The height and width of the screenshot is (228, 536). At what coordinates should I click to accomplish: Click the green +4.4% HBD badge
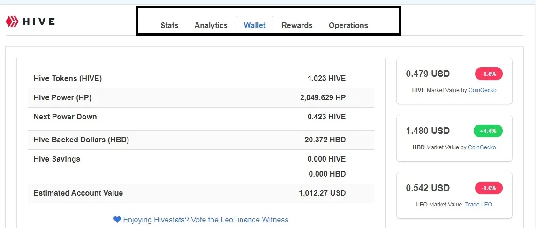(488, 131)
